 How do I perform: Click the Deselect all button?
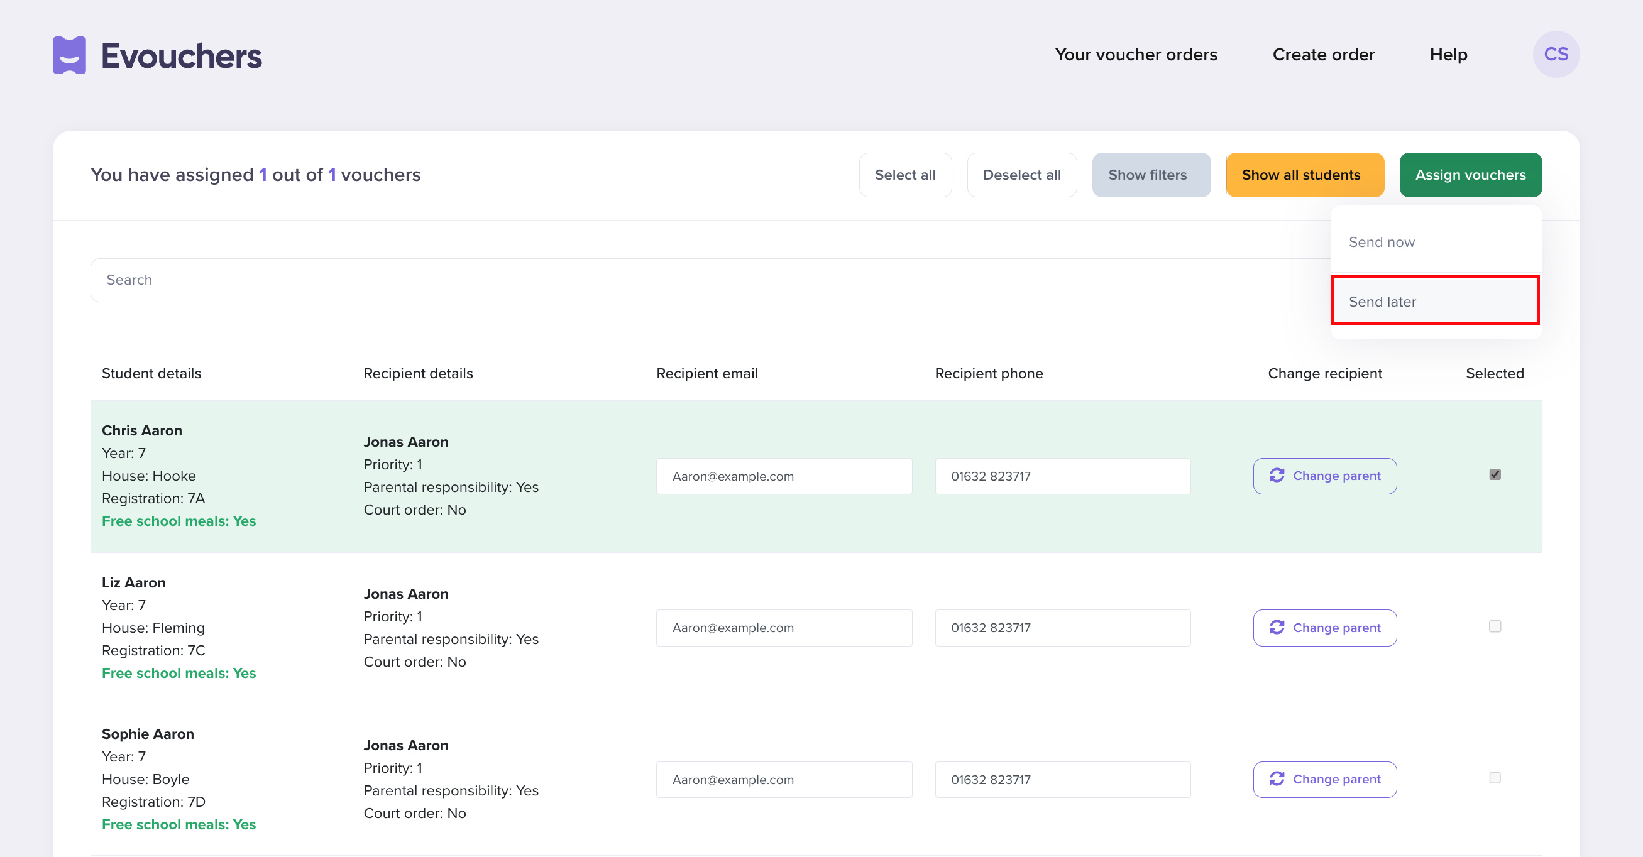click(1022, 175)
